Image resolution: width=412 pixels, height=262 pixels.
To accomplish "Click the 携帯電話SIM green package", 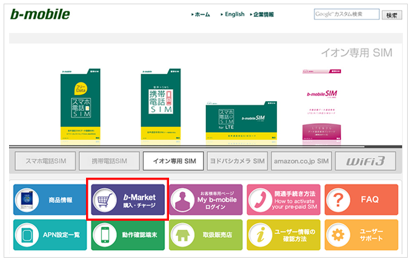I will point(161,105).
